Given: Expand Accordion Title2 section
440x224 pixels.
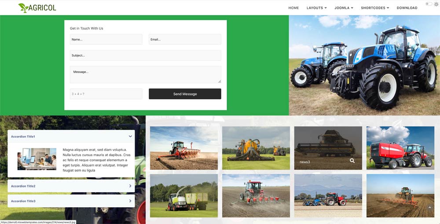Looking at the screenshot, I should 71,186.
